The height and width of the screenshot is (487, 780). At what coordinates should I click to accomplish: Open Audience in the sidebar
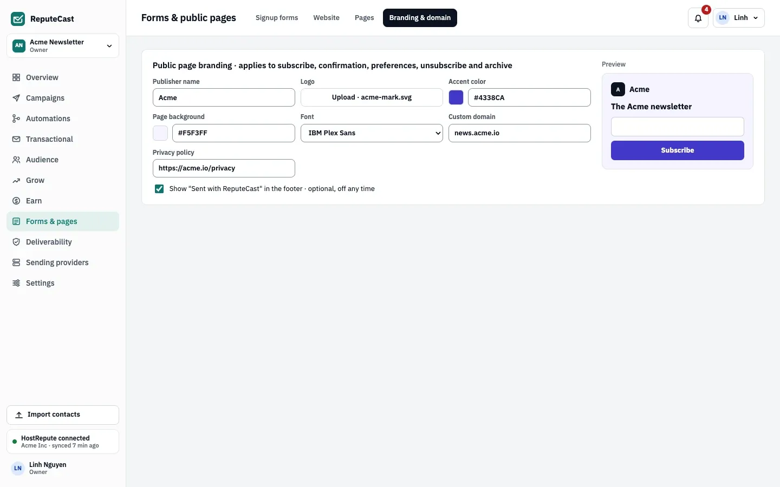click(63, 160)
